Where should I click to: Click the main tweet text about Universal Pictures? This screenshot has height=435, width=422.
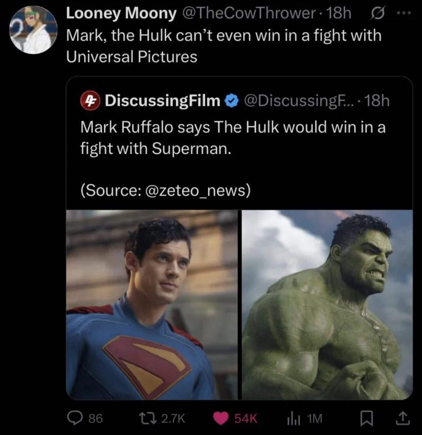point(224,46)
